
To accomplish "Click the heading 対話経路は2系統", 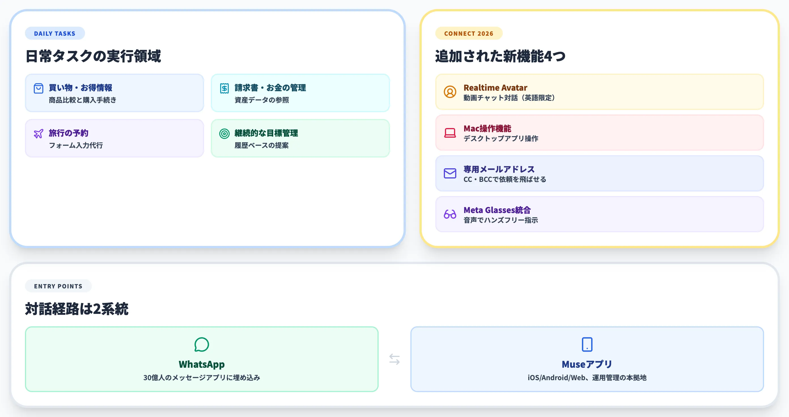I will [77, 309].
